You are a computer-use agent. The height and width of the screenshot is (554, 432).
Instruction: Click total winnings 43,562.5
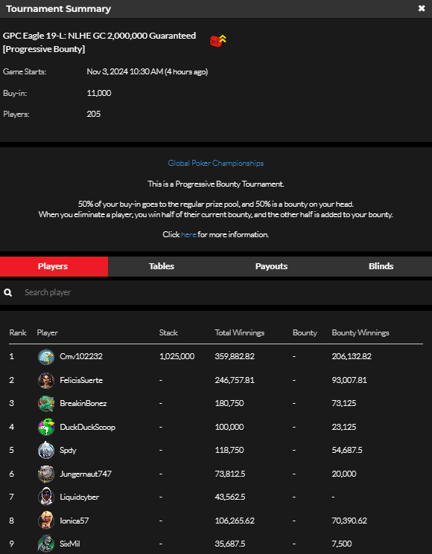pos(230,497)
